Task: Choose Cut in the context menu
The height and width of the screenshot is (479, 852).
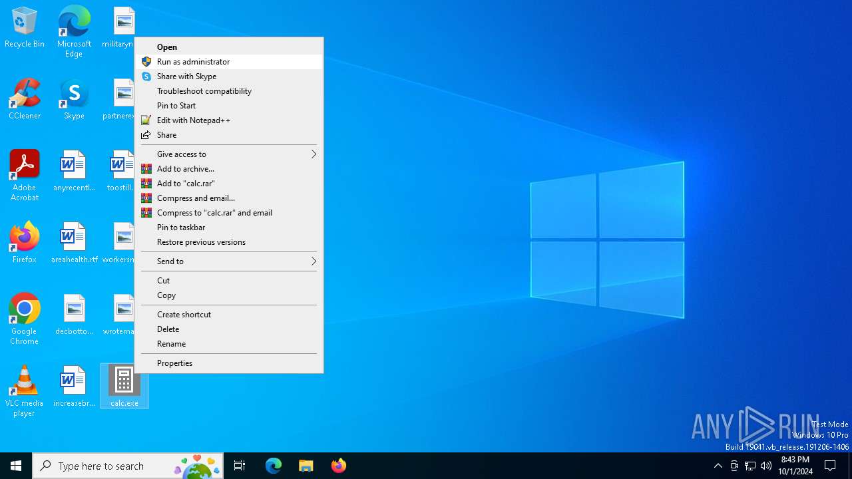Action: pyautogui.click(x=229, y=281)
